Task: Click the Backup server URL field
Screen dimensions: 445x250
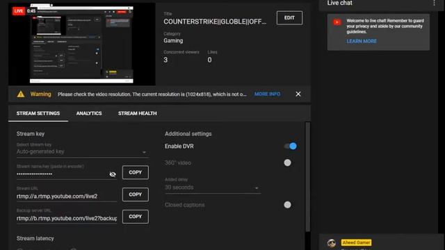Action: pyautogui.click(x=67, y=218)
